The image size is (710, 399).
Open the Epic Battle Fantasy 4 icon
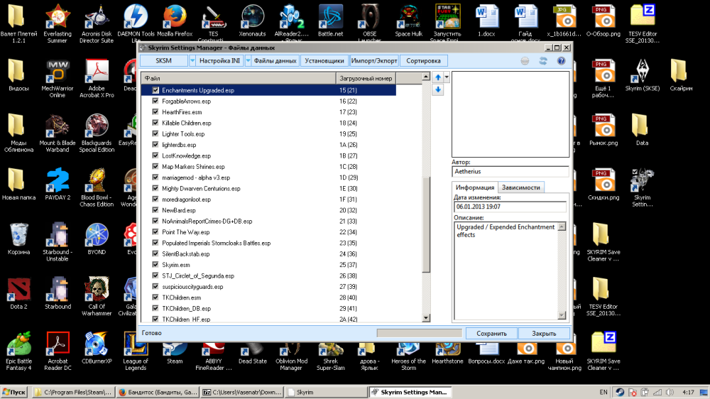(18, 351)
